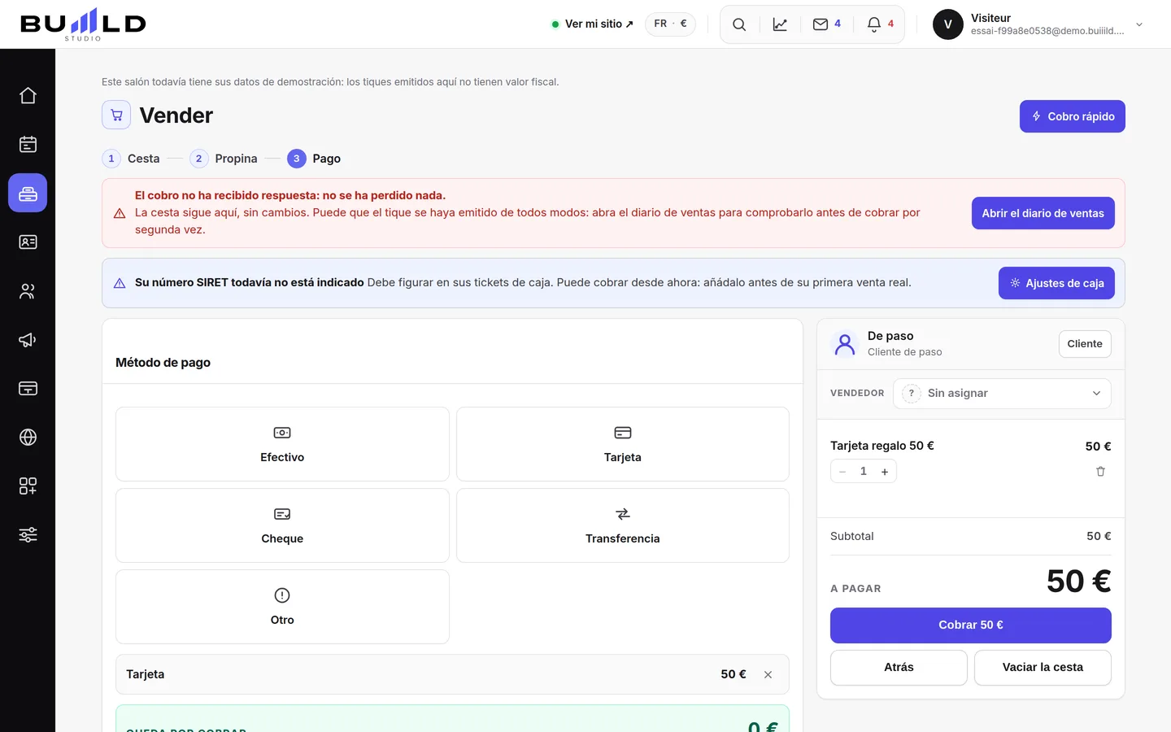The width and height of the screenshot is (1171, 732).
Task: Open the users team sidebar icon
Action: pos(28,291)
